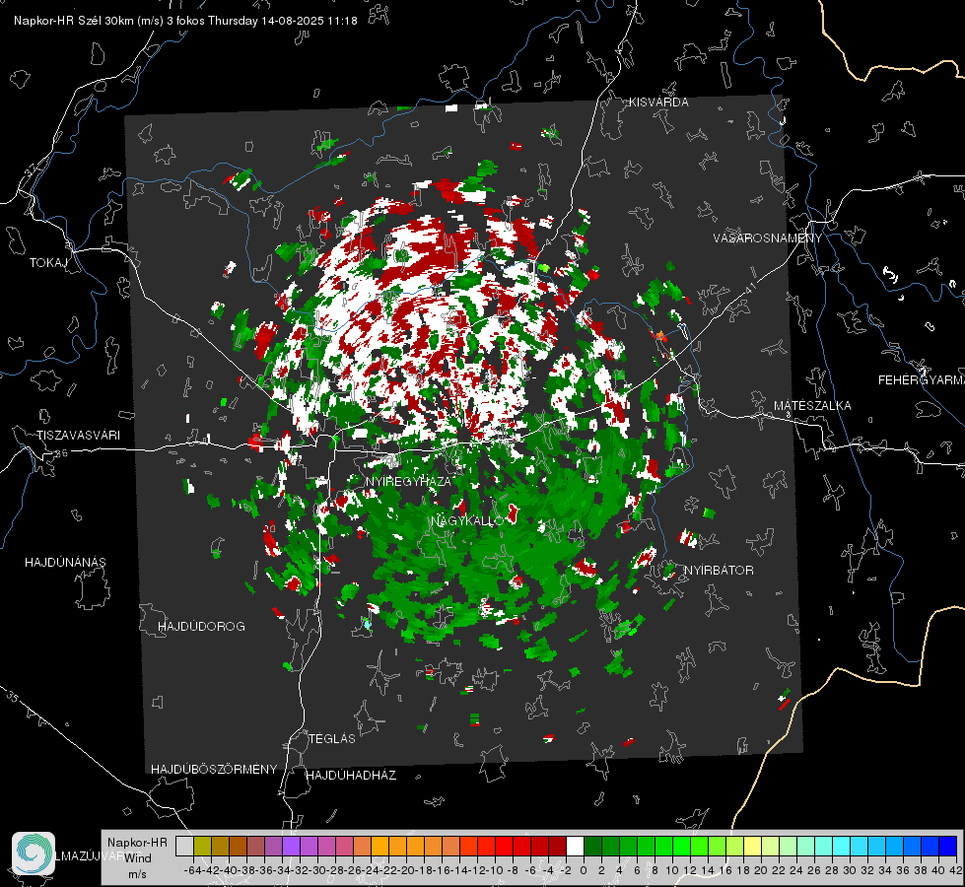Select the HAJDÚNÁNÁS town label
The height and width of the screenshot is (887, 965).
pyautogui.click(x=65, y=562)
